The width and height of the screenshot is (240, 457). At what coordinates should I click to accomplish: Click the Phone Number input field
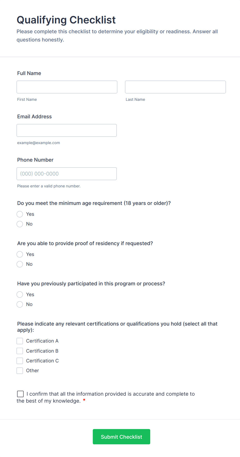[67, 174]
